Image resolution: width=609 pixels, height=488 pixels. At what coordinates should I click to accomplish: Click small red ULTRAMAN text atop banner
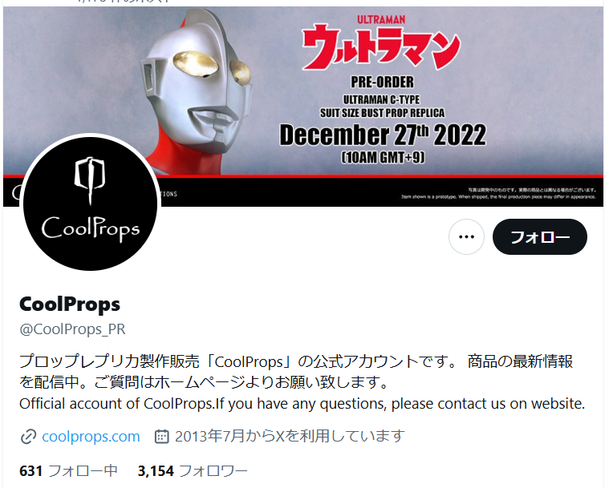381,19
